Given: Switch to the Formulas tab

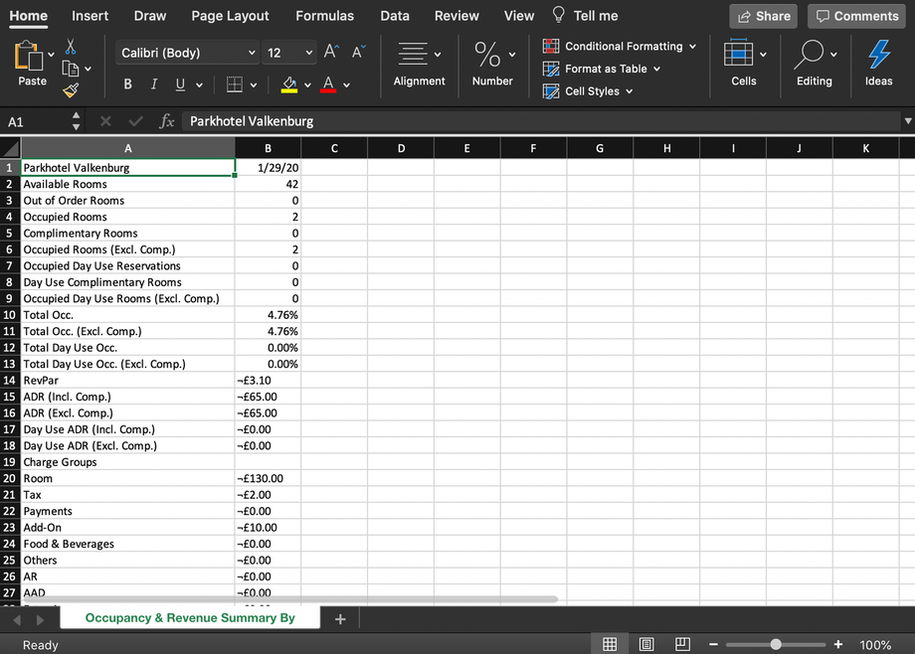Looking at the screenshot, I should pyautogui.click(x=324, y=16).
